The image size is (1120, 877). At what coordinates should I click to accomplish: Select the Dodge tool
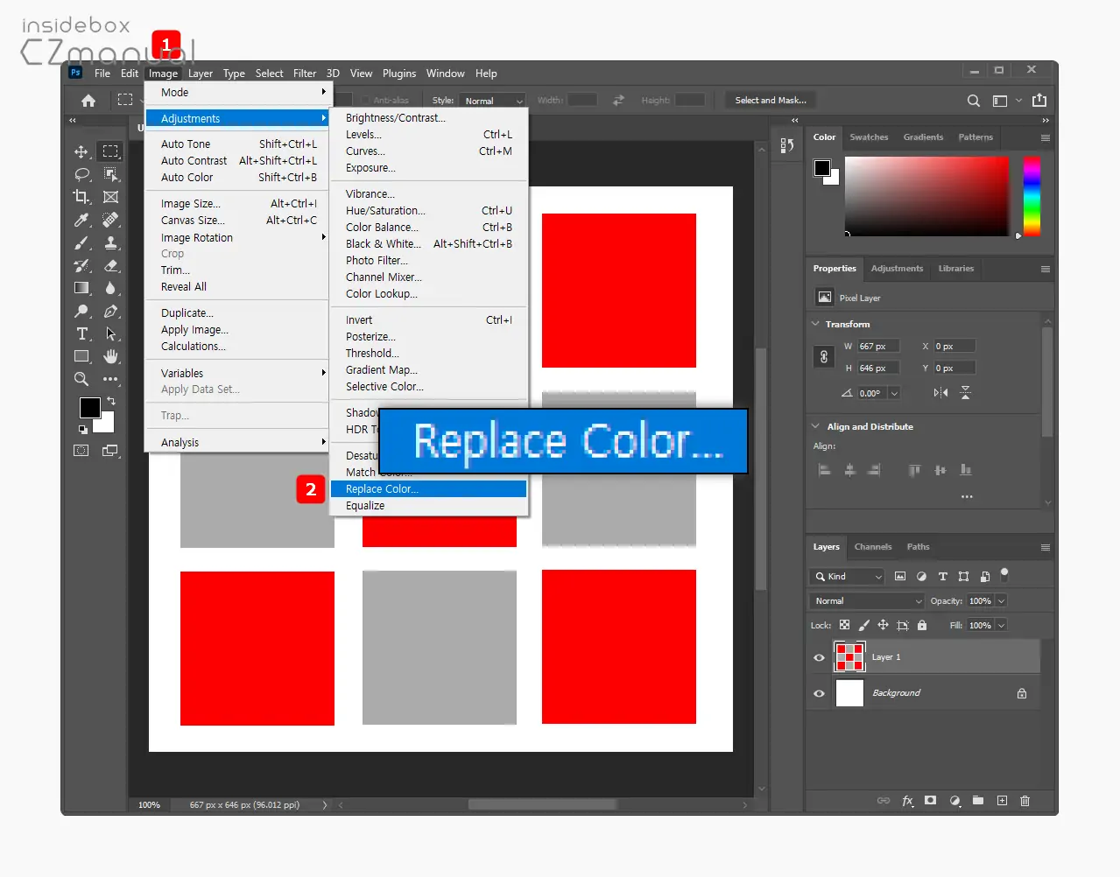point(81,311)
